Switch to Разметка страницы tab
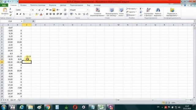This screenshot has width=196, height=110. click(38, 5)
